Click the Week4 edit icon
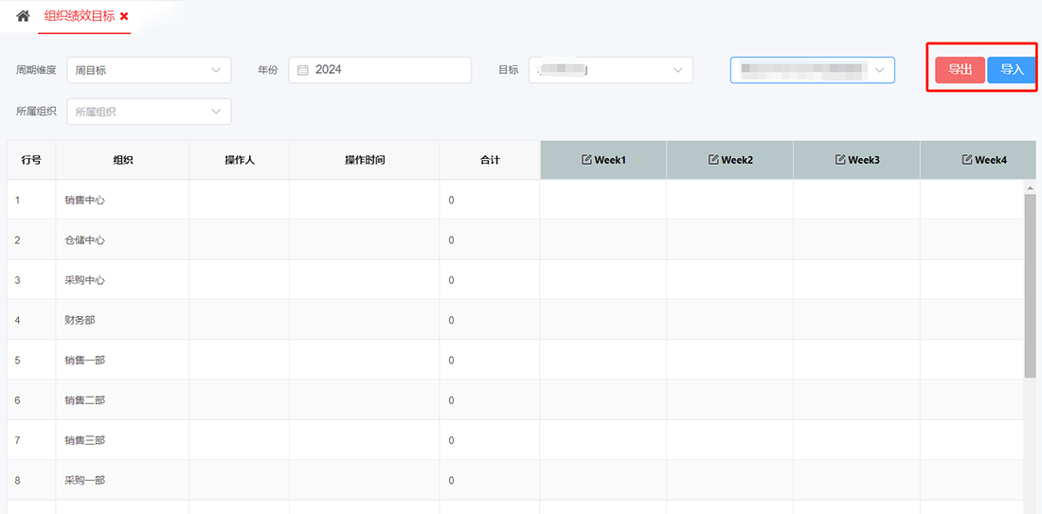The height and width of the screenshot is (514, 1042). tap(967, 160)
